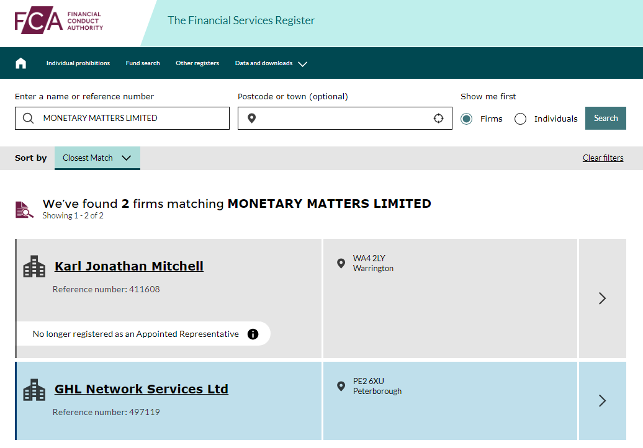643x448 pixels.
Task: Click building icon next to GHL Network Services
Action: tap(34, 390)
